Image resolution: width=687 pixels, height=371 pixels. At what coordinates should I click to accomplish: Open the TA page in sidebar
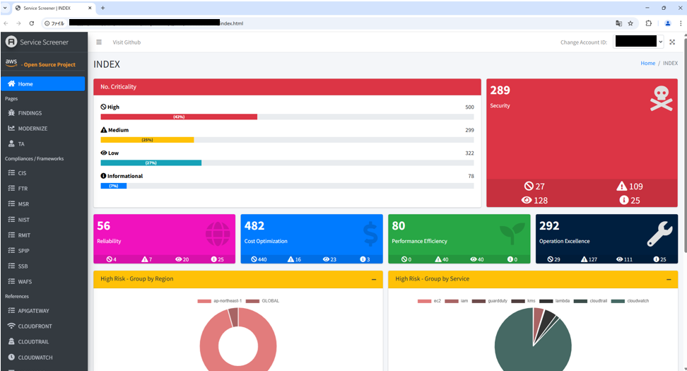tap(43, 143)
